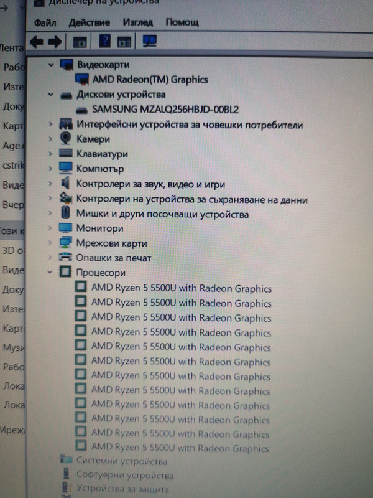373x498 pixels.
Task: Click the mouse icon beside Мишки
Action: point(65,212)
